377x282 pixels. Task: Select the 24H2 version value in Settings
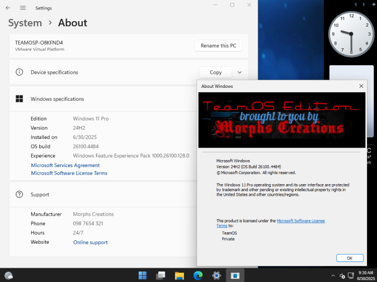click(79, 128)
